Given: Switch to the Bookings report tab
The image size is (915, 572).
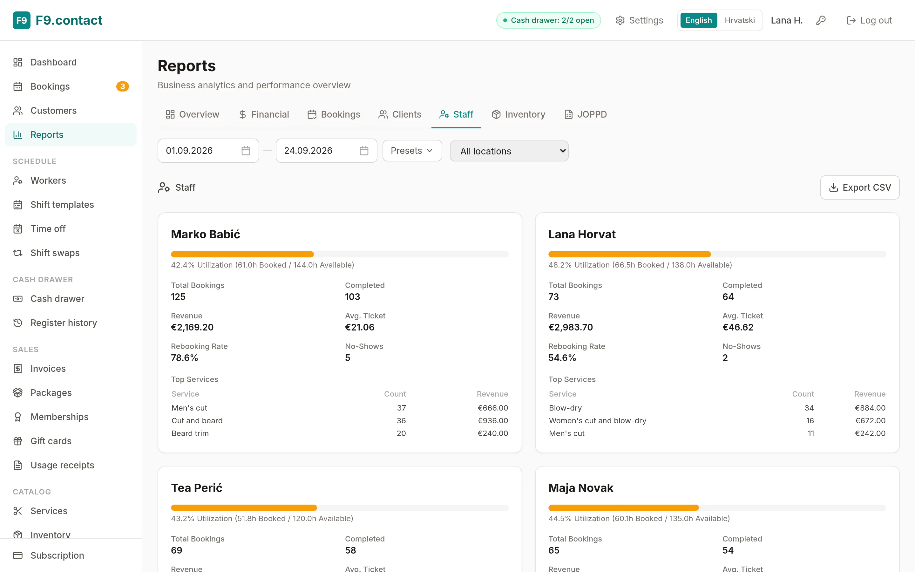Looking at the screenshot, I should click(x=334, y=114).
